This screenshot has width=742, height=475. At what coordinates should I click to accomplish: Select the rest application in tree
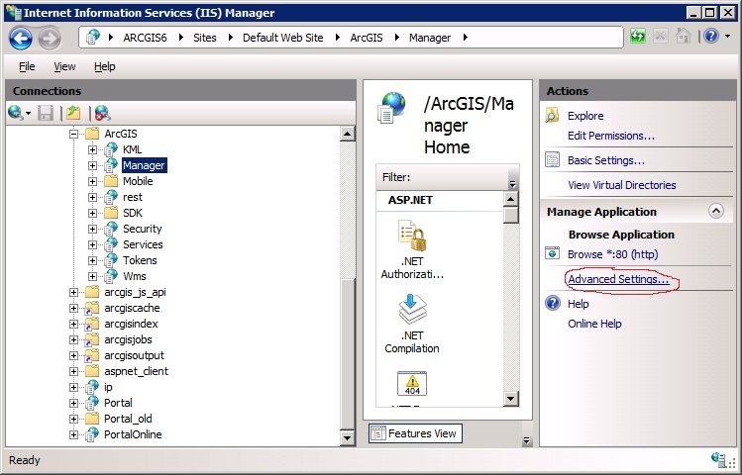(x=133, y=197)
